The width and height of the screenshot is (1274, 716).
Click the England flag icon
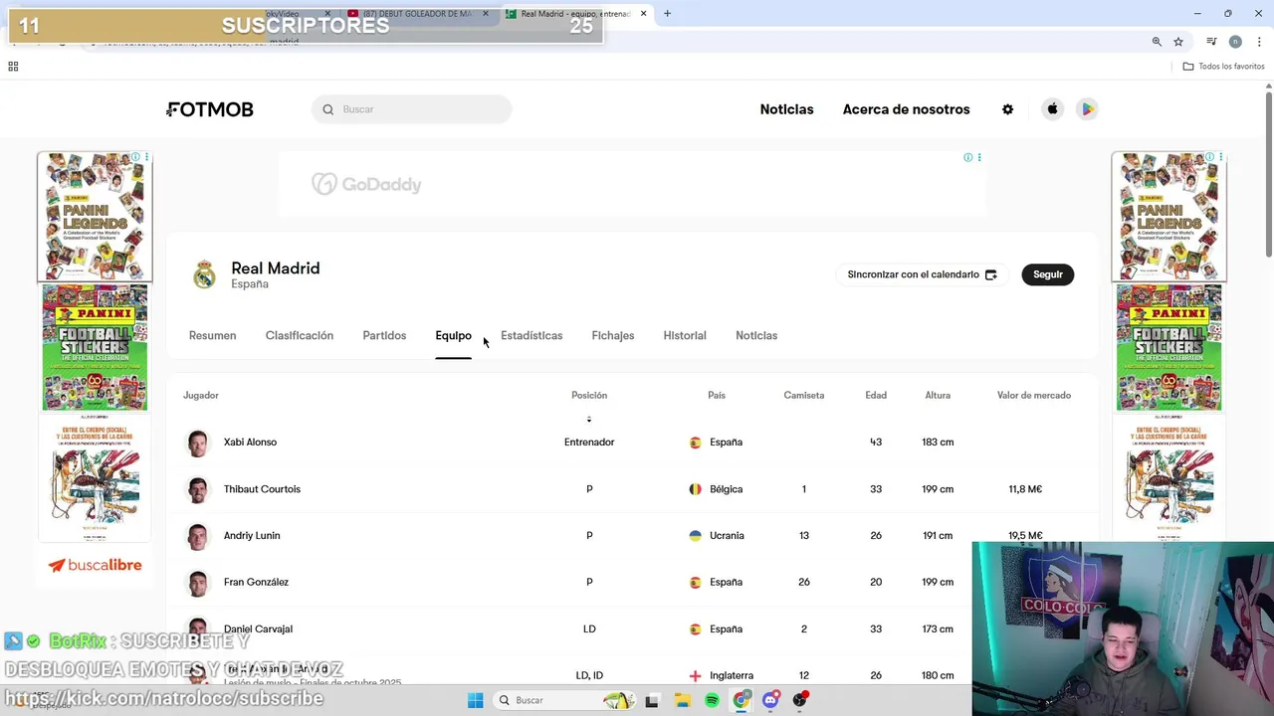[x=695, y=676]
